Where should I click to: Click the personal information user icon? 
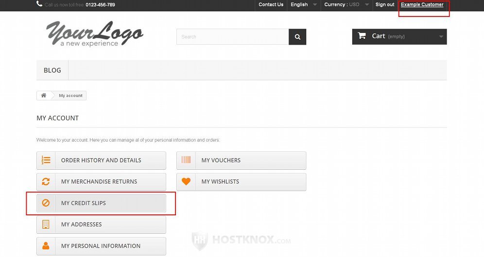point(46,246)
